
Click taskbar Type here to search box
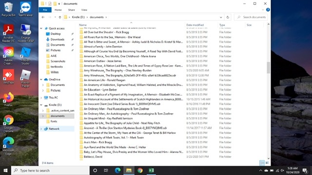point(50,171)
